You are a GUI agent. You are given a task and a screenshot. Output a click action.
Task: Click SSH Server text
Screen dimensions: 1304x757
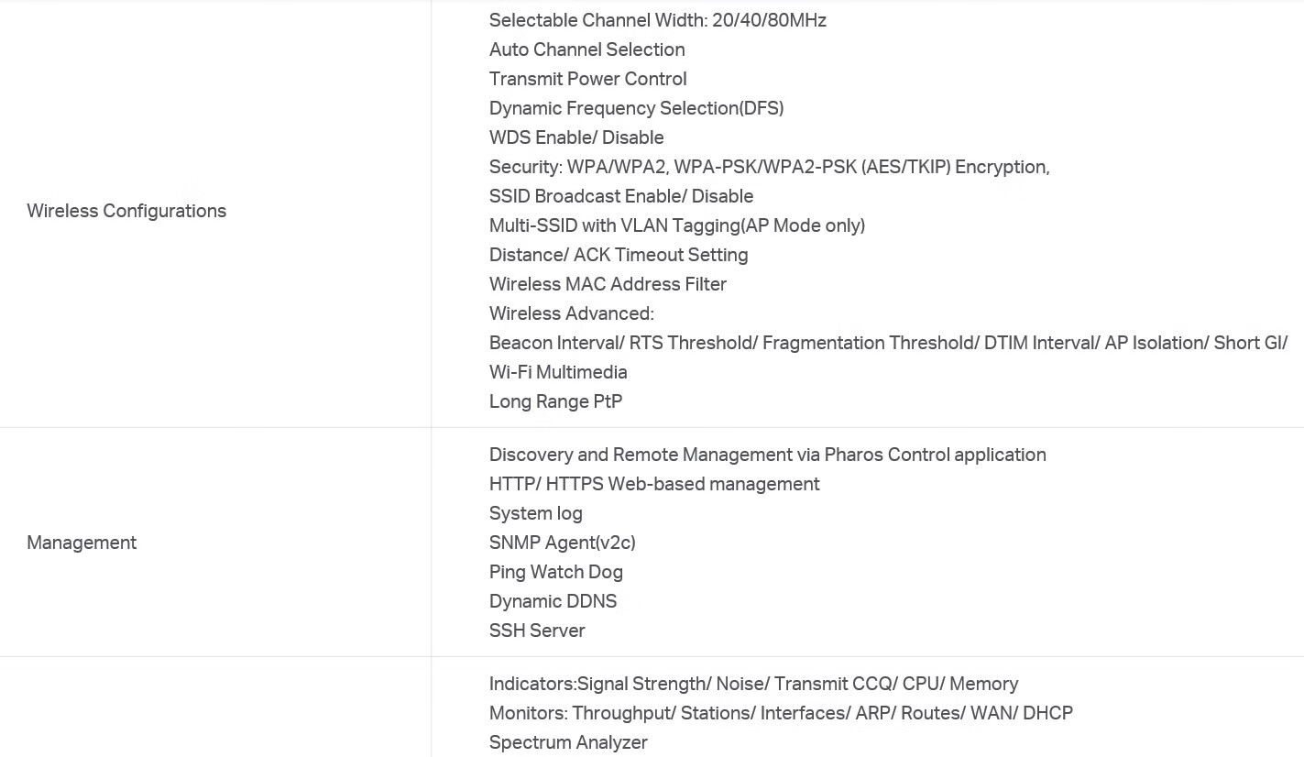pyautogui.click(x=537, y=631)
